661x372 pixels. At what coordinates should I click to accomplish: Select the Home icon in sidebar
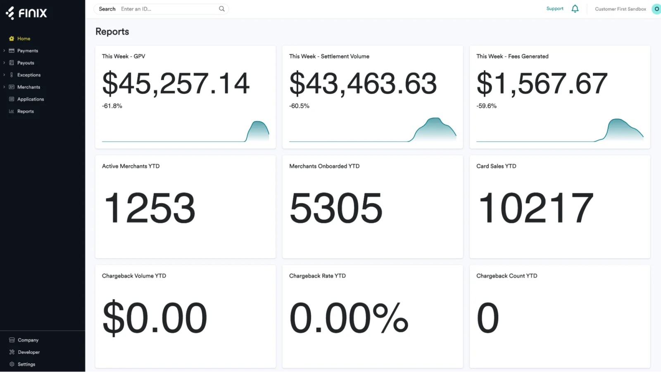click(x=11, y=38)
